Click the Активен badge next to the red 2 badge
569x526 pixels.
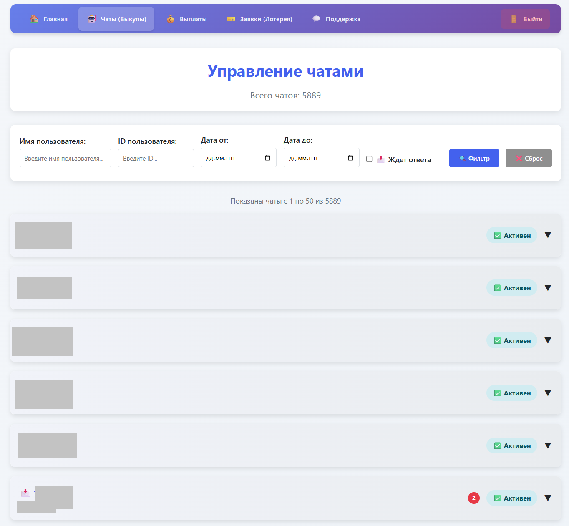(x=512, y=498)
